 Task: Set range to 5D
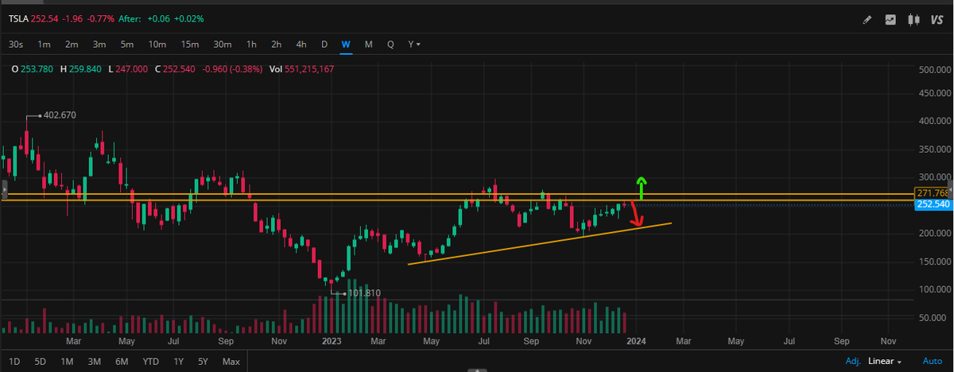click(x=41, y=362)
